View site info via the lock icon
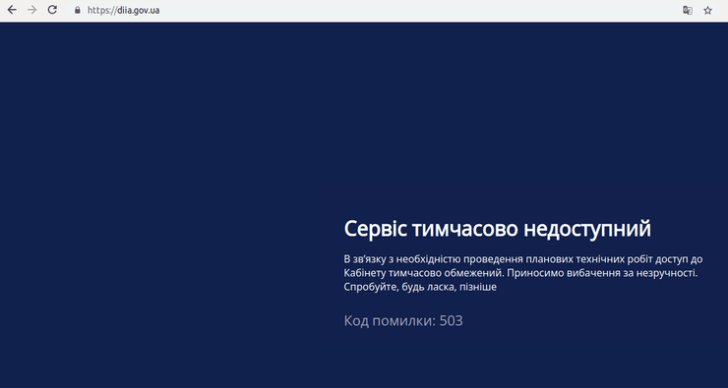The height and width of the screenshot is (388, 728). point(78,10)
